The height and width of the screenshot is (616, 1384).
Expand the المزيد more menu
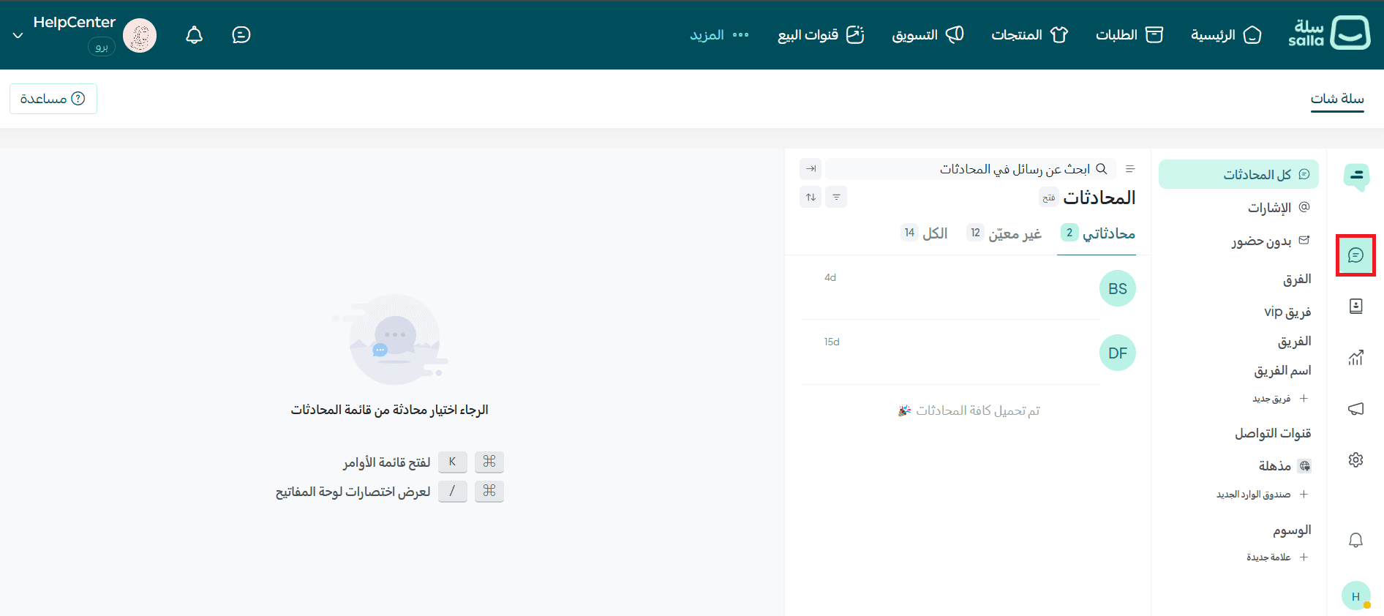click(720, 35)
